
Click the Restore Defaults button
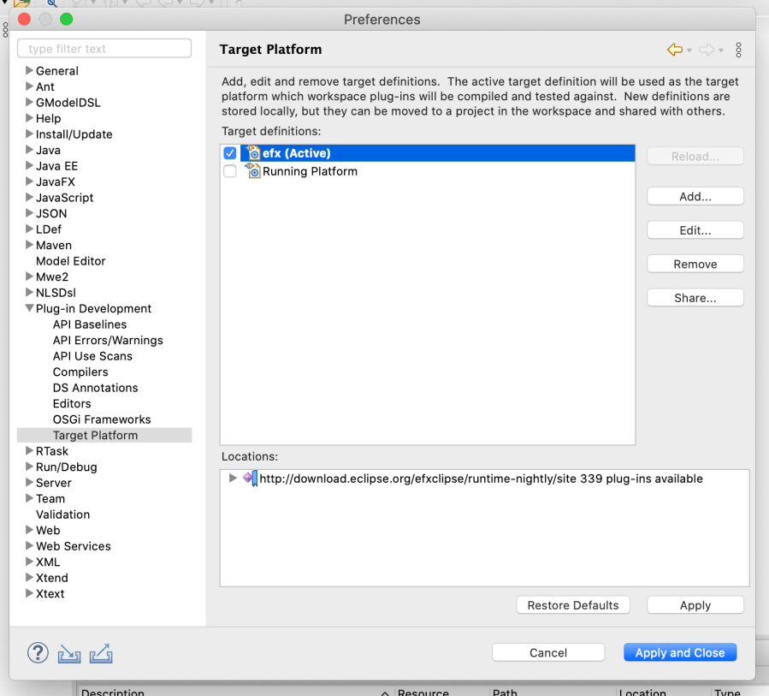tap(572, 605)
